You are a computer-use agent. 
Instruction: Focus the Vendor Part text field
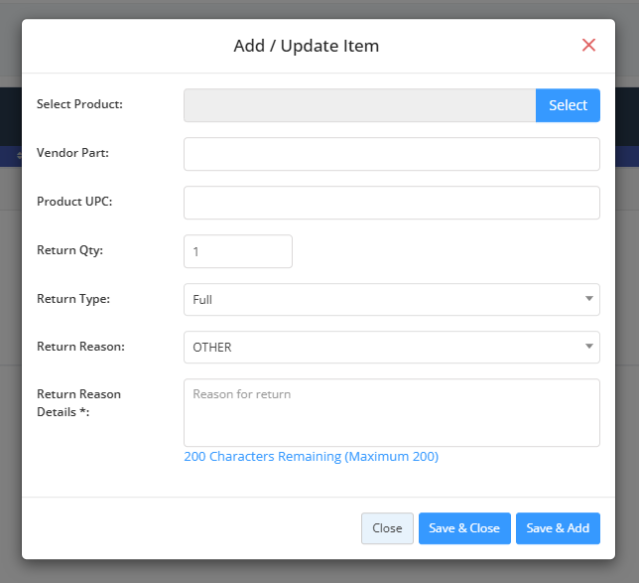click(392, 154)
